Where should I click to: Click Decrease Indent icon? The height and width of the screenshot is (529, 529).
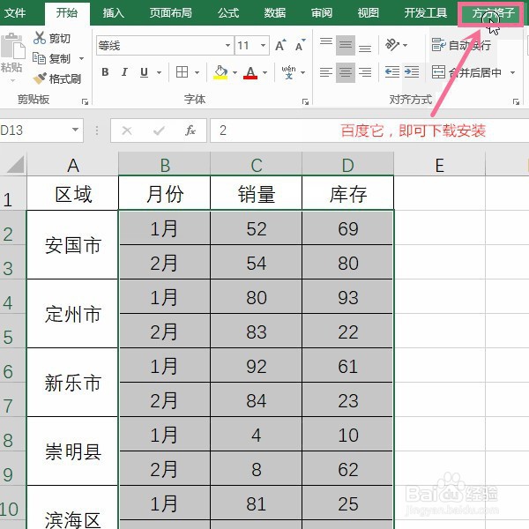coord(392,72)
